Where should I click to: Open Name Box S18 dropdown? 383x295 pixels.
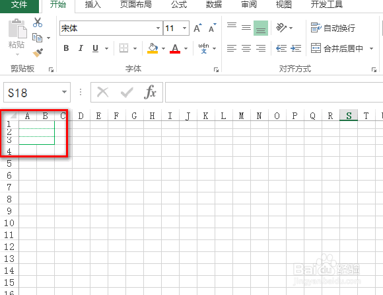[64, 92]
